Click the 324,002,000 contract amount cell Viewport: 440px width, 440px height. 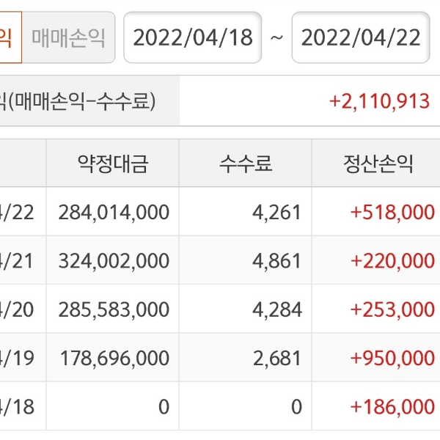tap(114, 261)
